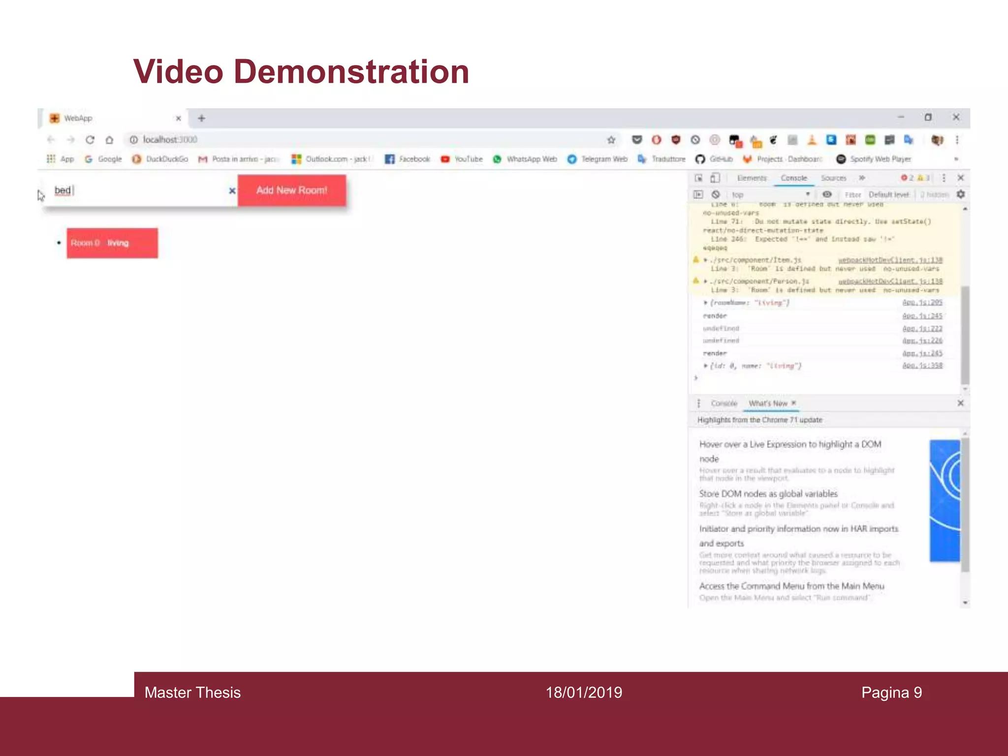This screenshot has height=756, width=1008.
Task: Clear the room name input with X
Action: pyautogui.click(x=232, y=190)
